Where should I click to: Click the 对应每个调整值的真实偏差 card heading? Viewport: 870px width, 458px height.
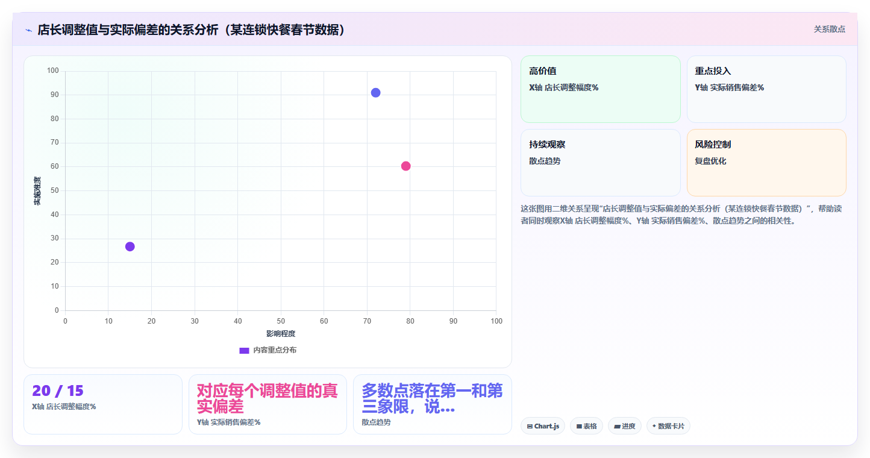(268, 398)
